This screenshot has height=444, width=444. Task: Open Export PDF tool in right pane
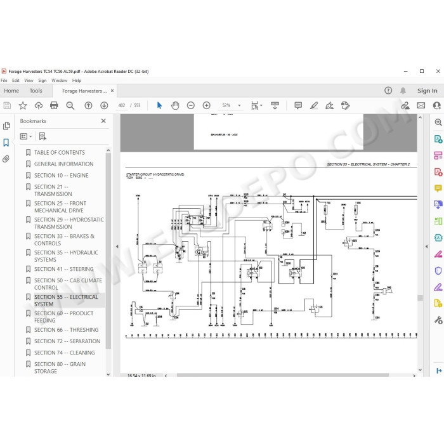point(438,139)
